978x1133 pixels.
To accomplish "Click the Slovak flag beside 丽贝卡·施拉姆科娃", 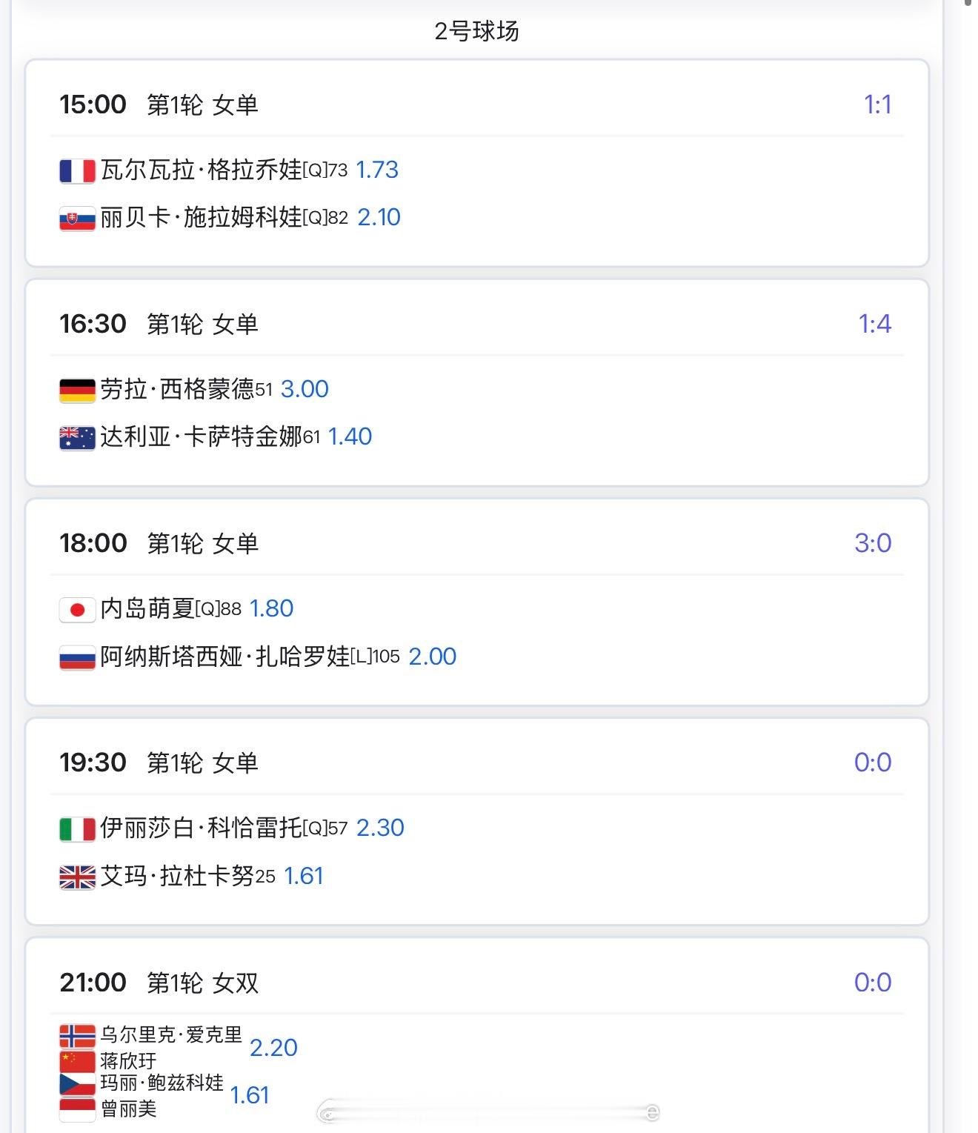I will click(x=78, y=219).
